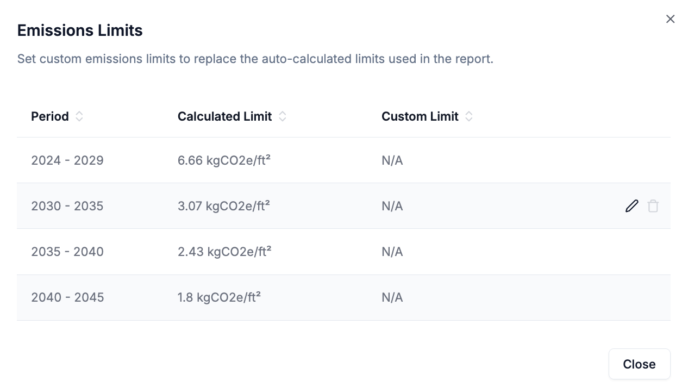688x387 pixels.
Task: Click the sort arrows beside Calculated Limit
Action: (x=283, y=116)
